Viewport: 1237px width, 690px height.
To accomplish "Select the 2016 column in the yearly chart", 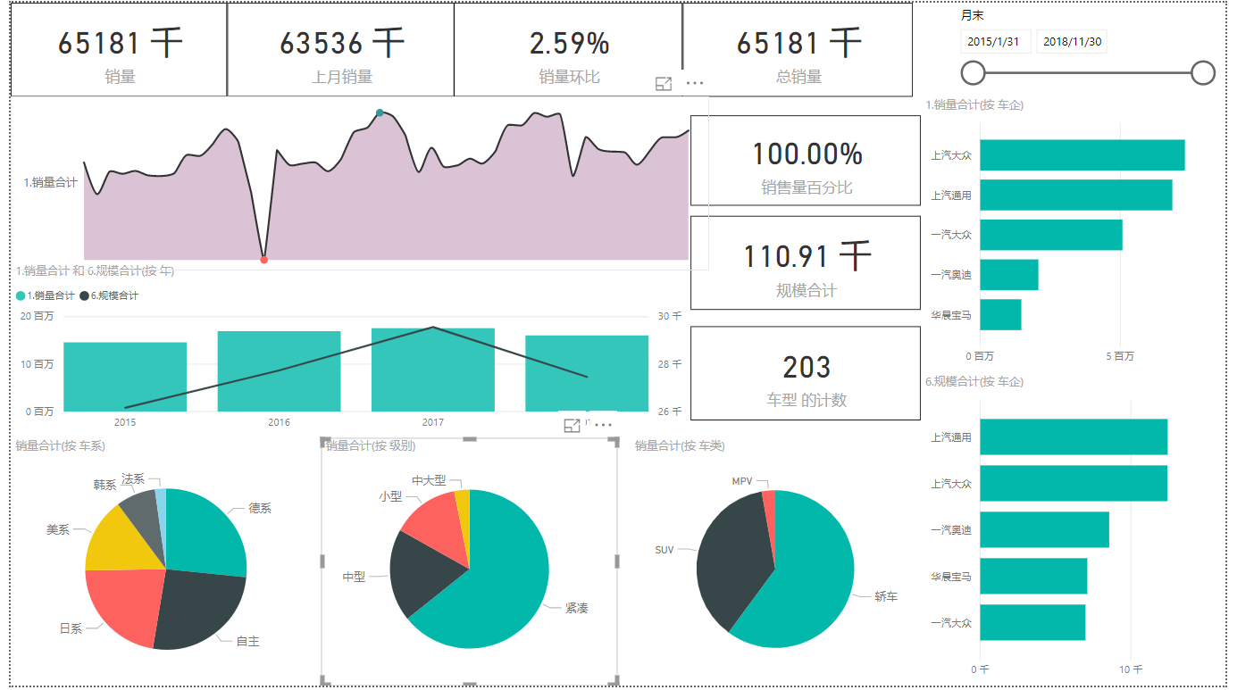I will pos(279,371).
